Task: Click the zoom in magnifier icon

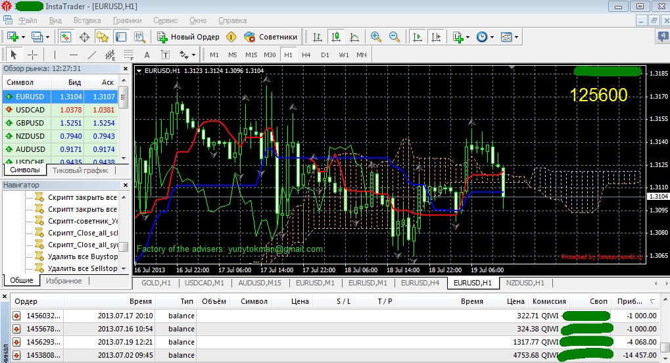Action: pos(375,37)
